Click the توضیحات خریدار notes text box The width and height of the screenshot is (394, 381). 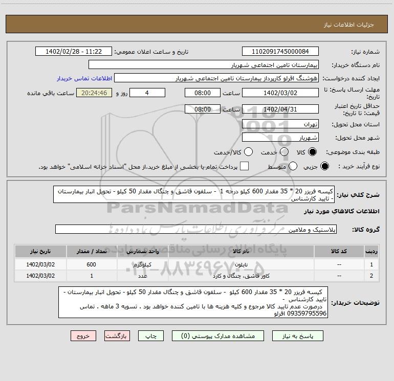193,302
